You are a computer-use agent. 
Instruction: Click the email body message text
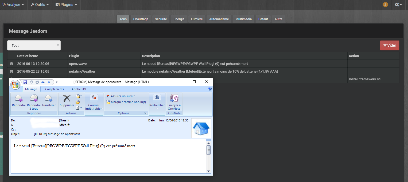pos(75,146)
